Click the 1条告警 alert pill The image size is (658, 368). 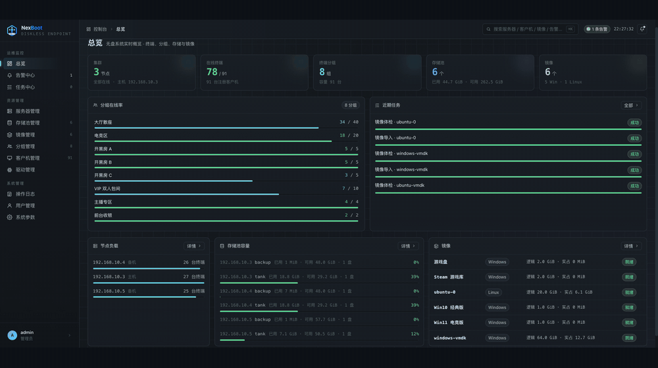597,29
